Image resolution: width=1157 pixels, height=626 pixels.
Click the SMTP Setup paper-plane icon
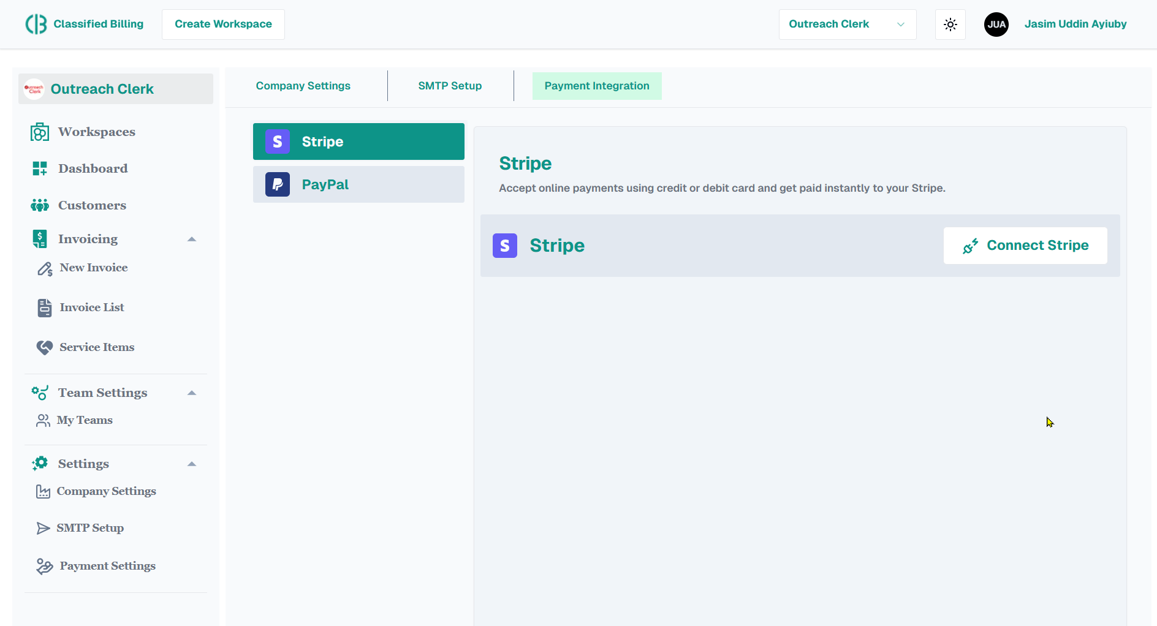pyautogui.click(x=43, y=529)
